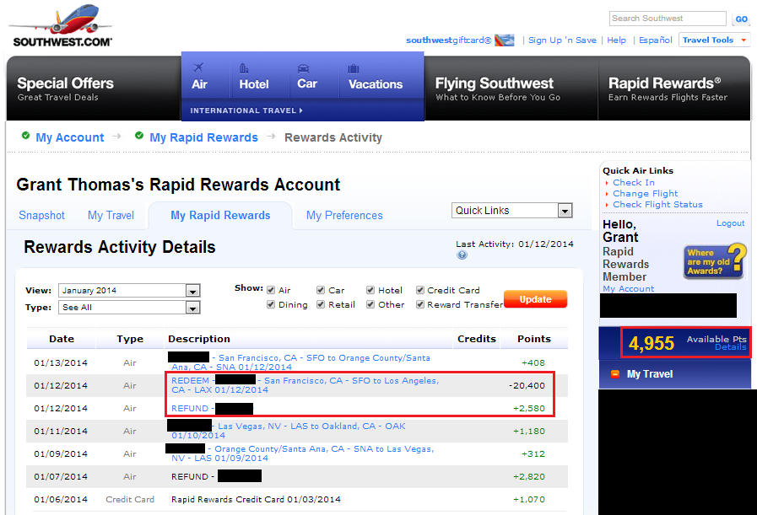This screenshot has width=757, height=515.
Task: Switch the site to Español
Action: [x=656, y=40]
